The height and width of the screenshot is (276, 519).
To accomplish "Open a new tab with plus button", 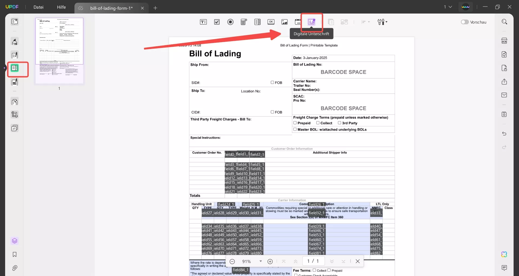I will pos(155,8).
